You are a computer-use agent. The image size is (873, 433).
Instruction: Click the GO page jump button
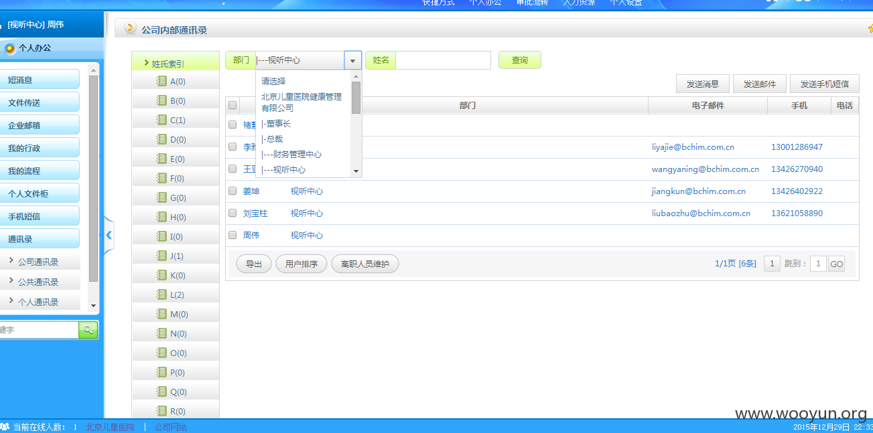(836, 264)
